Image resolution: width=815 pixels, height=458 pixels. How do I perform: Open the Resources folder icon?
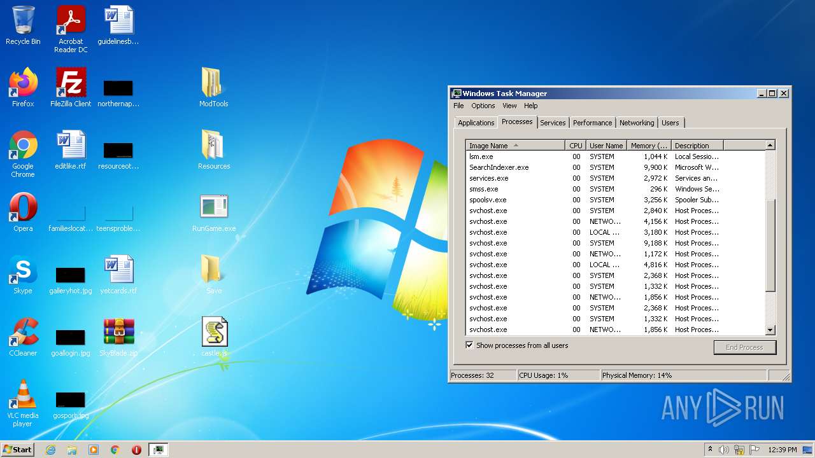tap(213, 150)
